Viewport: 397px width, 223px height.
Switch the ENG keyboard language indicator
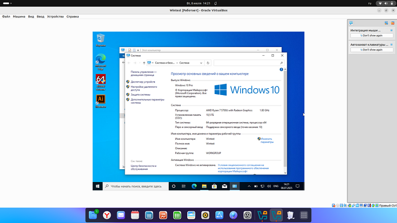(x=276, y=186)
